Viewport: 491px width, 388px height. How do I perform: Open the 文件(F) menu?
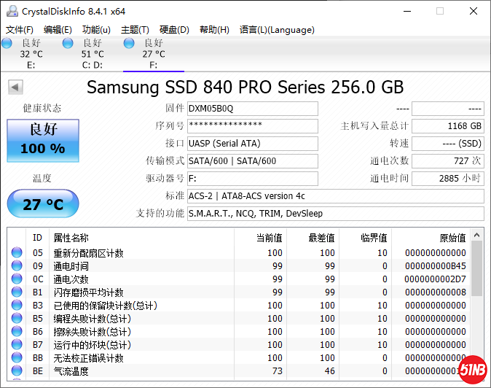pyautogui.click(x=20, y=30)
